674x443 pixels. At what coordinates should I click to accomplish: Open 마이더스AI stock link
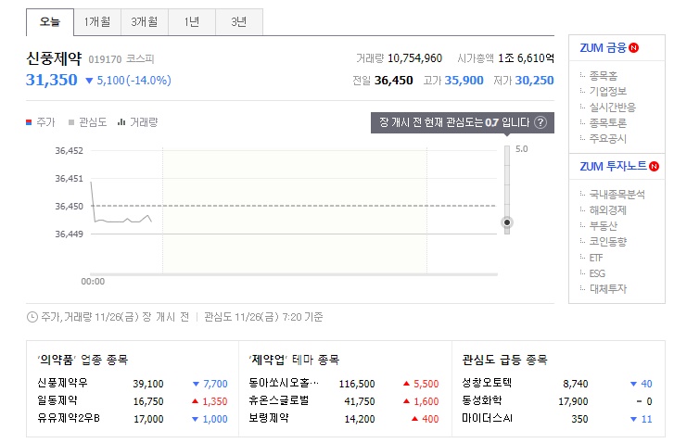coord(487,418)
